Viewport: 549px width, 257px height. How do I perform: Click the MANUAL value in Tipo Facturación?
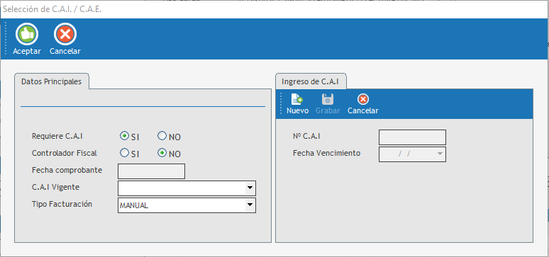pos(134,205)
